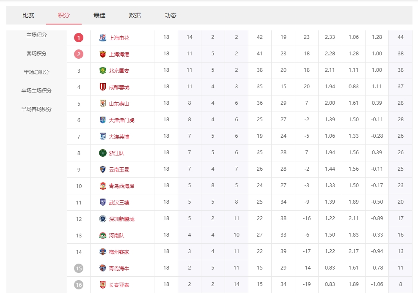418x297 pixels.
Task: Select 主场积分 in the left sidebar
Action: [36, 35]
